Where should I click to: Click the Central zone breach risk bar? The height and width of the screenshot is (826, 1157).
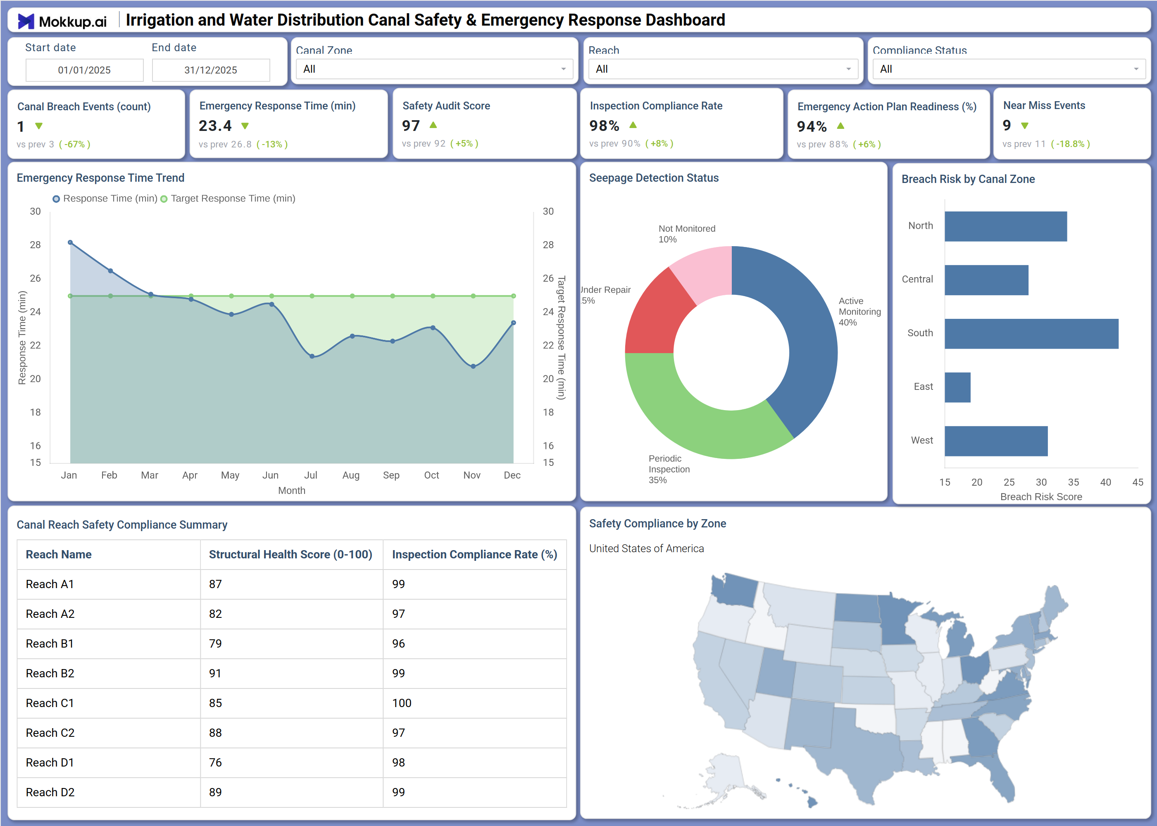(986, 280)
